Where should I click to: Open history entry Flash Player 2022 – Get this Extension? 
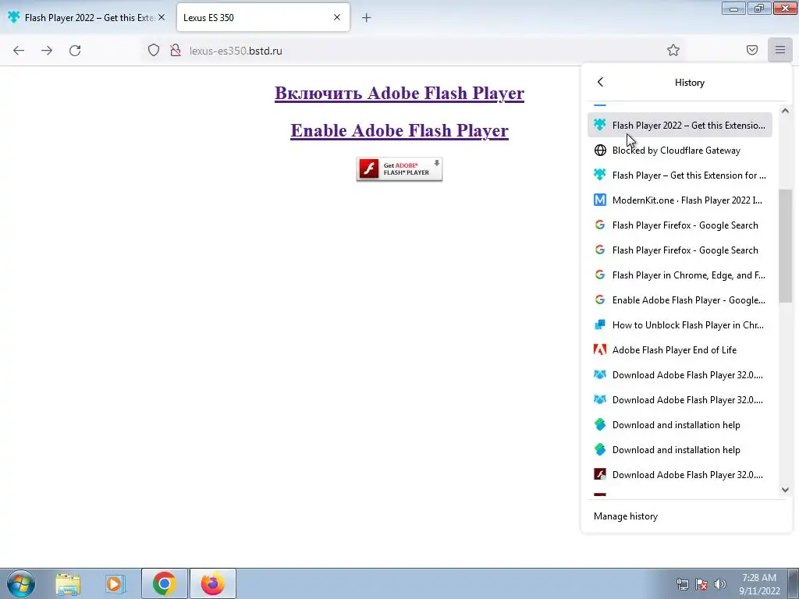click(680, 126)
